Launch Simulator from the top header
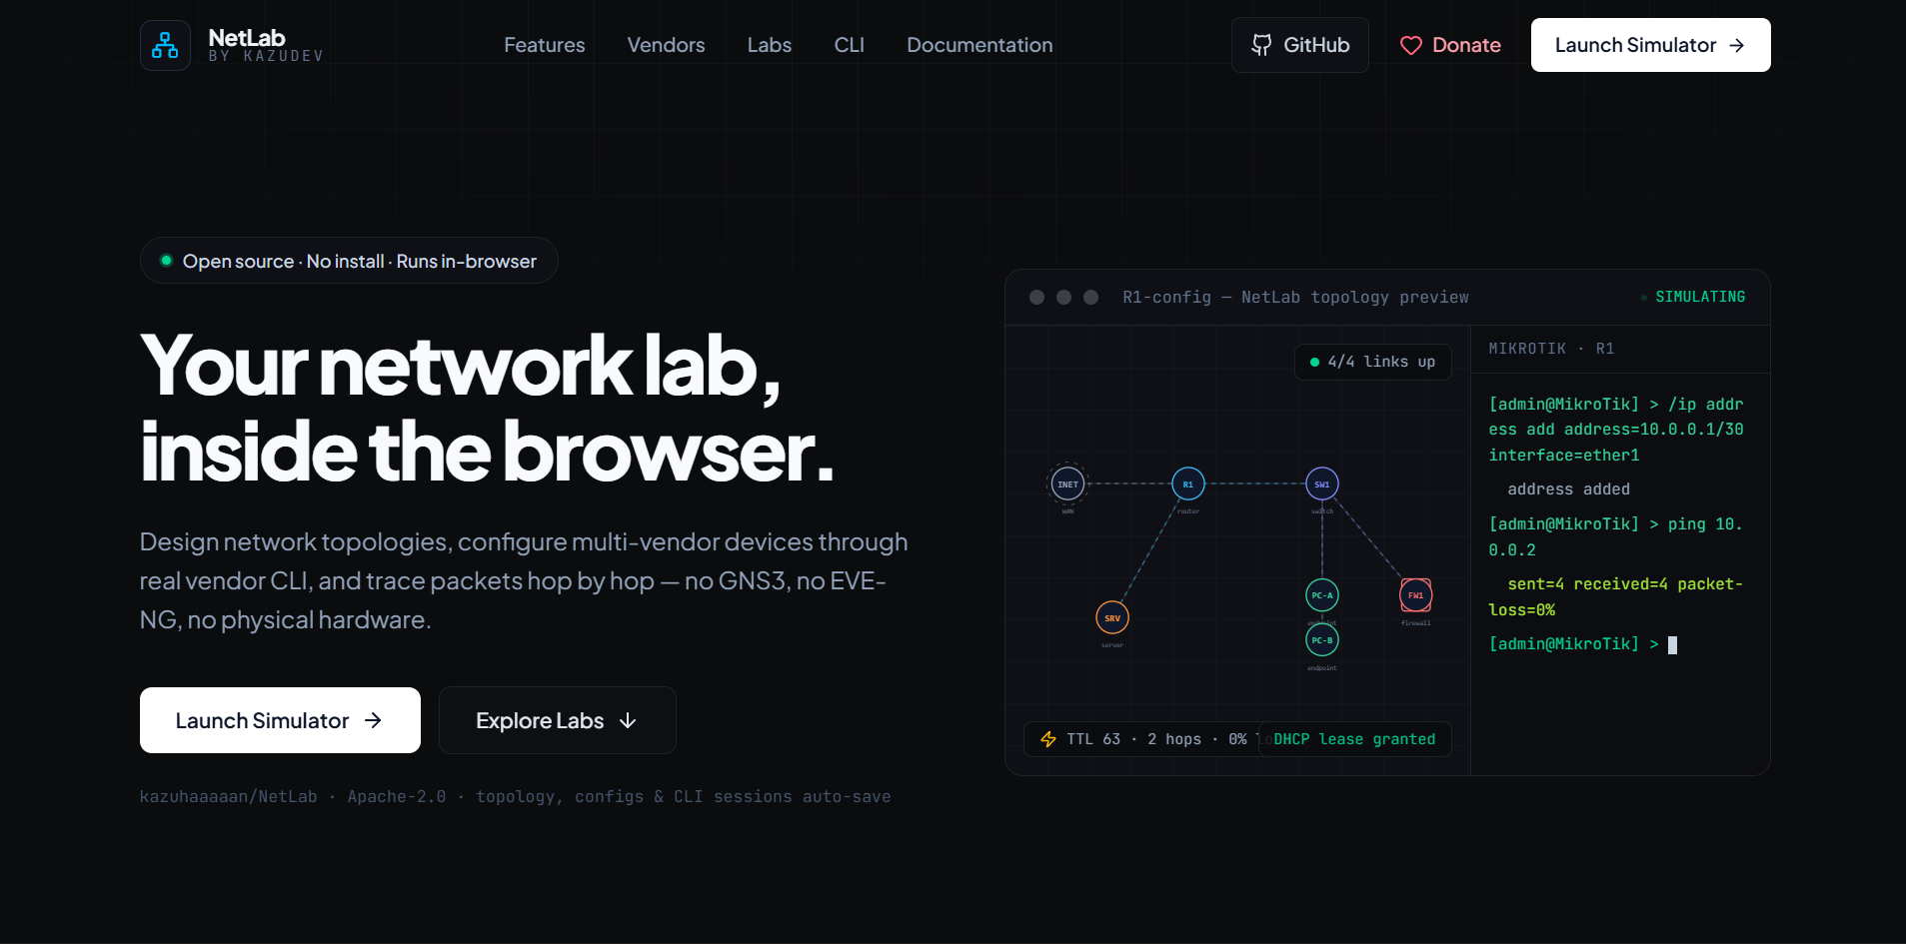This screenshot has width=1906, height=944. (x=1650, y=45)
